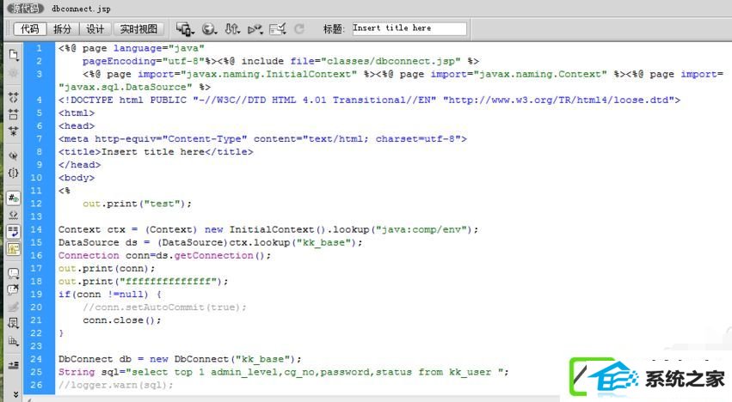Click the <!DOCTYPE html PUBLIC code line
The height and width of the screenshot is (402, 732).
(369, 100)
